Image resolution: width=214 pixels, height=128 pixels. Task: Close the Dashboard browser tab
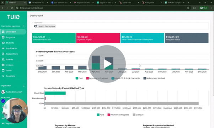pyautogui.click(x=25, y=2)
